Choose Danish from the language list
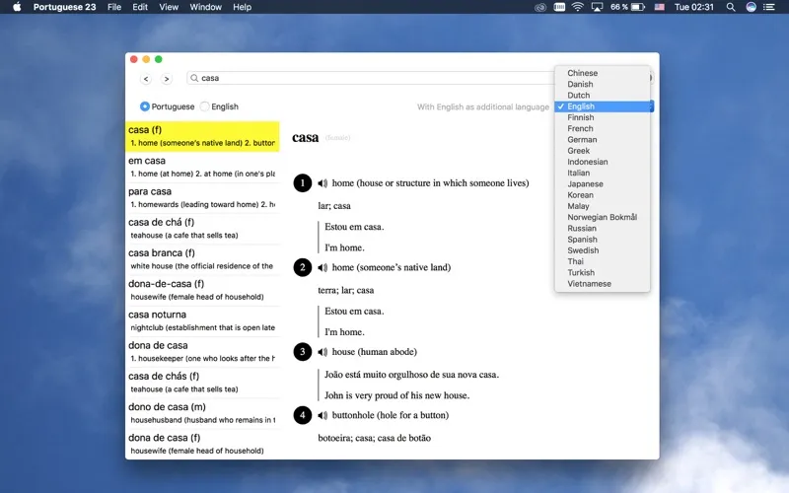 603,84
